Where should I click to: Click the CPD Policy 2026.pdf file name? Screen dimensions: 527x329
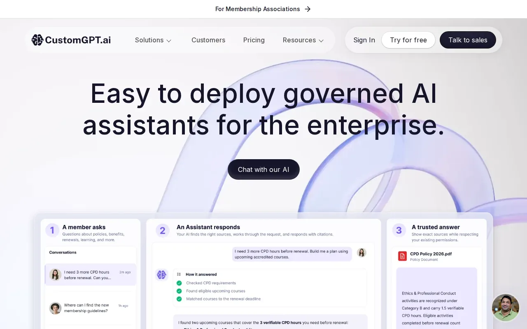click(x=431, y=254)
